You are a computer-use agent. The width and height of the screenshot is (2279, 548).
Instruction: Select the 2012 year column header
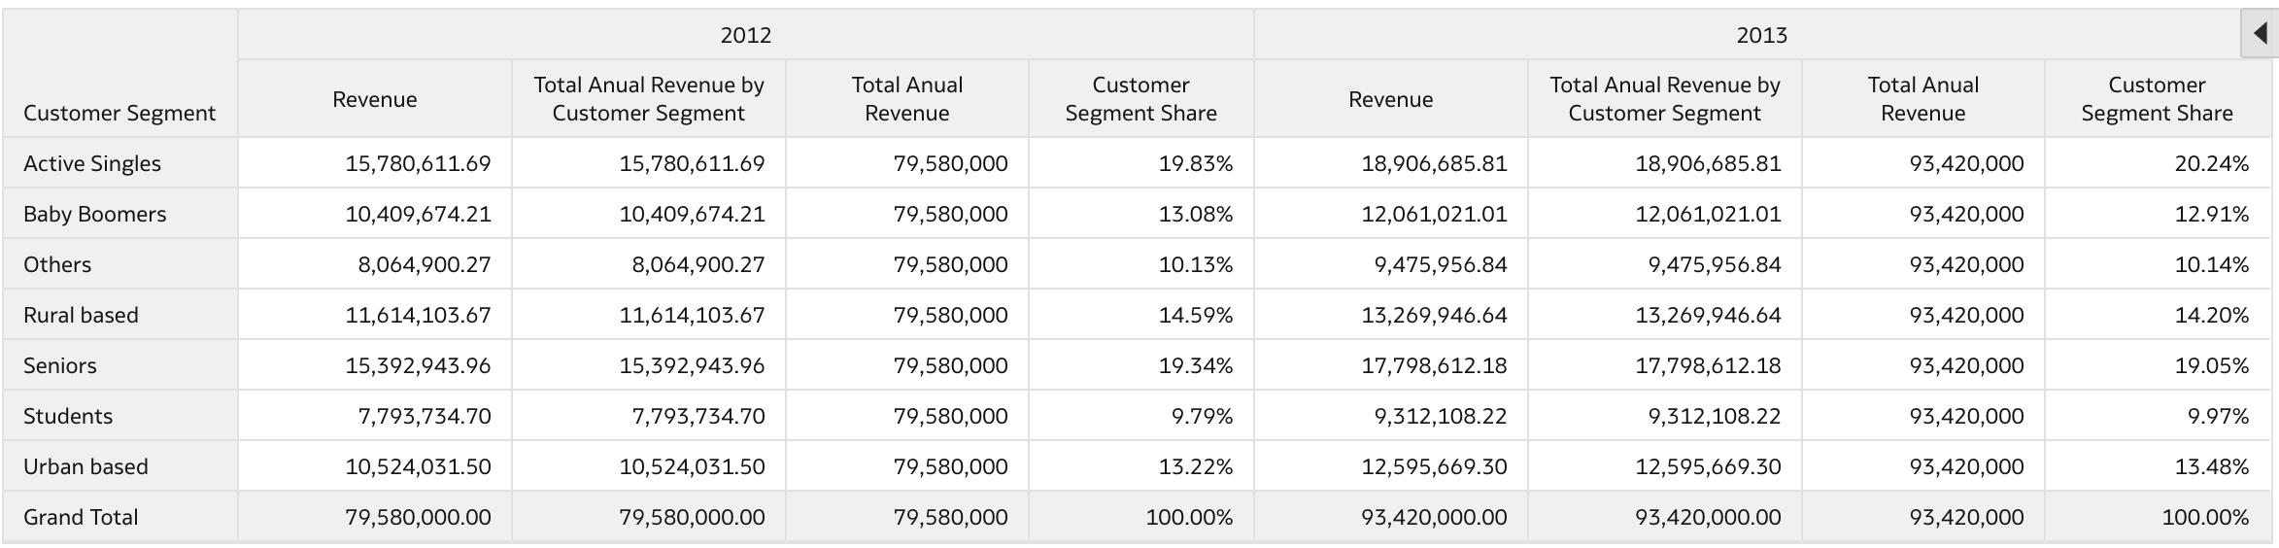coord(746,35)
